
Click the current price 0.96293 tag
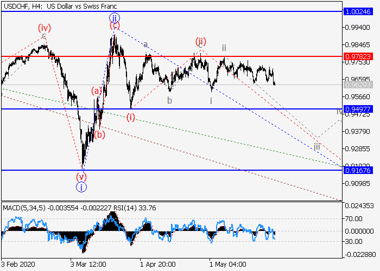tap(359, 85)
